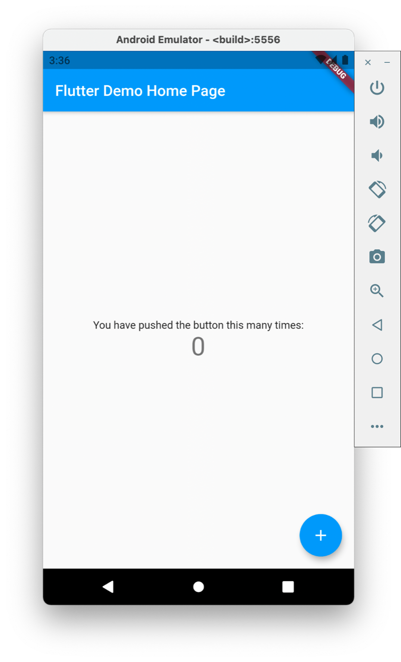
Task: Click the sidebar overview square icon
Action: [377, 392]
